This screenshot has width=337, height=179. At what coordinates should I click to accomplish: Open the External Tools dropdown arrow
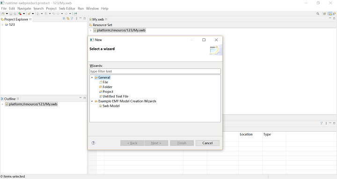[33, 14]
